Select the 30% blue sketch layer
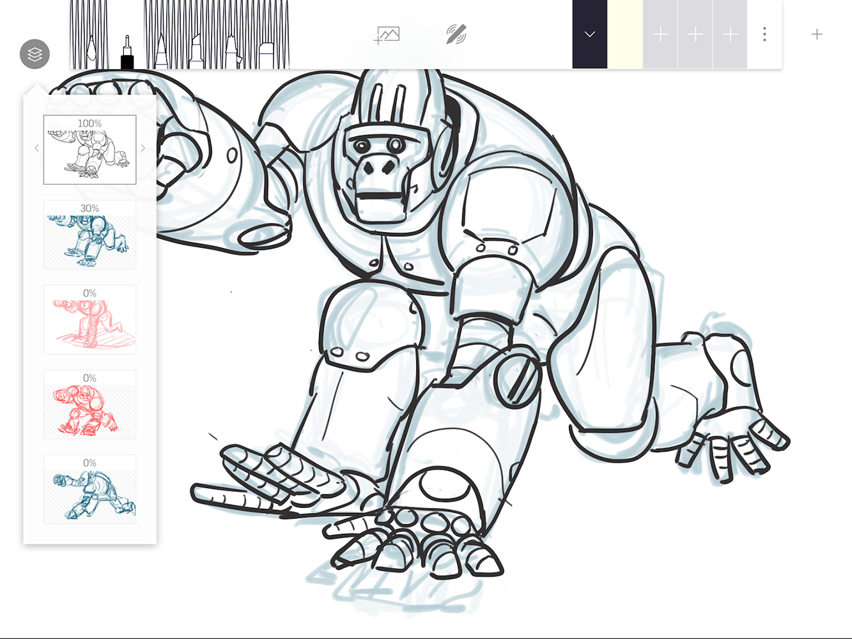The width and height of the screenshot is (852, 639). coord(89,235)
